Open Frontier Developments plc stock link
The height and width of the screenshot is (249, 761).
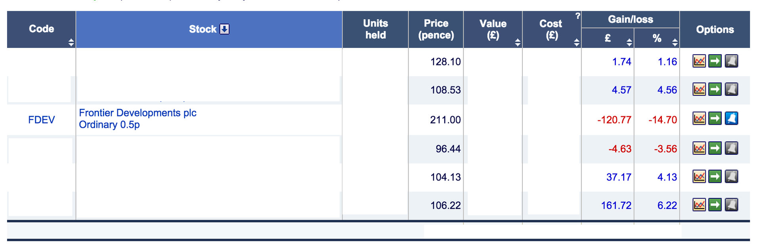(138, 113)
